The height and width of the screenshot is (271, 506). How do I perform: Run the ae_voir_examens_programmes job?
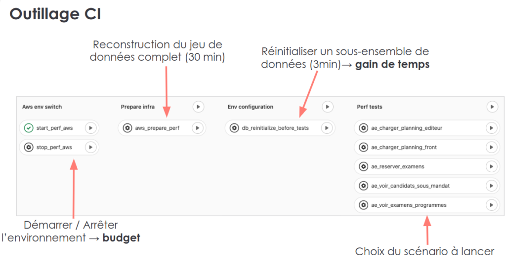point(491,205)
